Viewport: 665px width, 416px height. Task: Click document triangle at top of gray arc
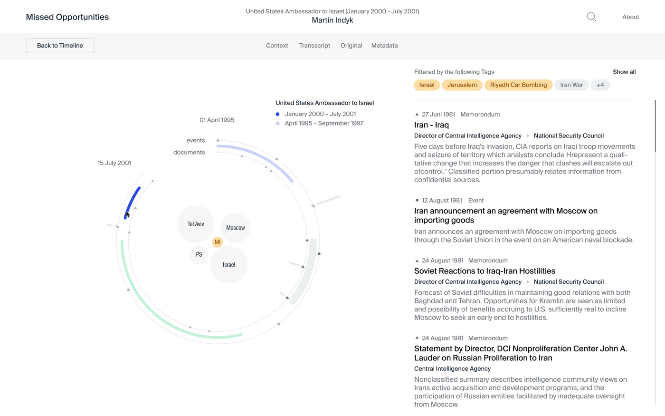coord(307,240)
